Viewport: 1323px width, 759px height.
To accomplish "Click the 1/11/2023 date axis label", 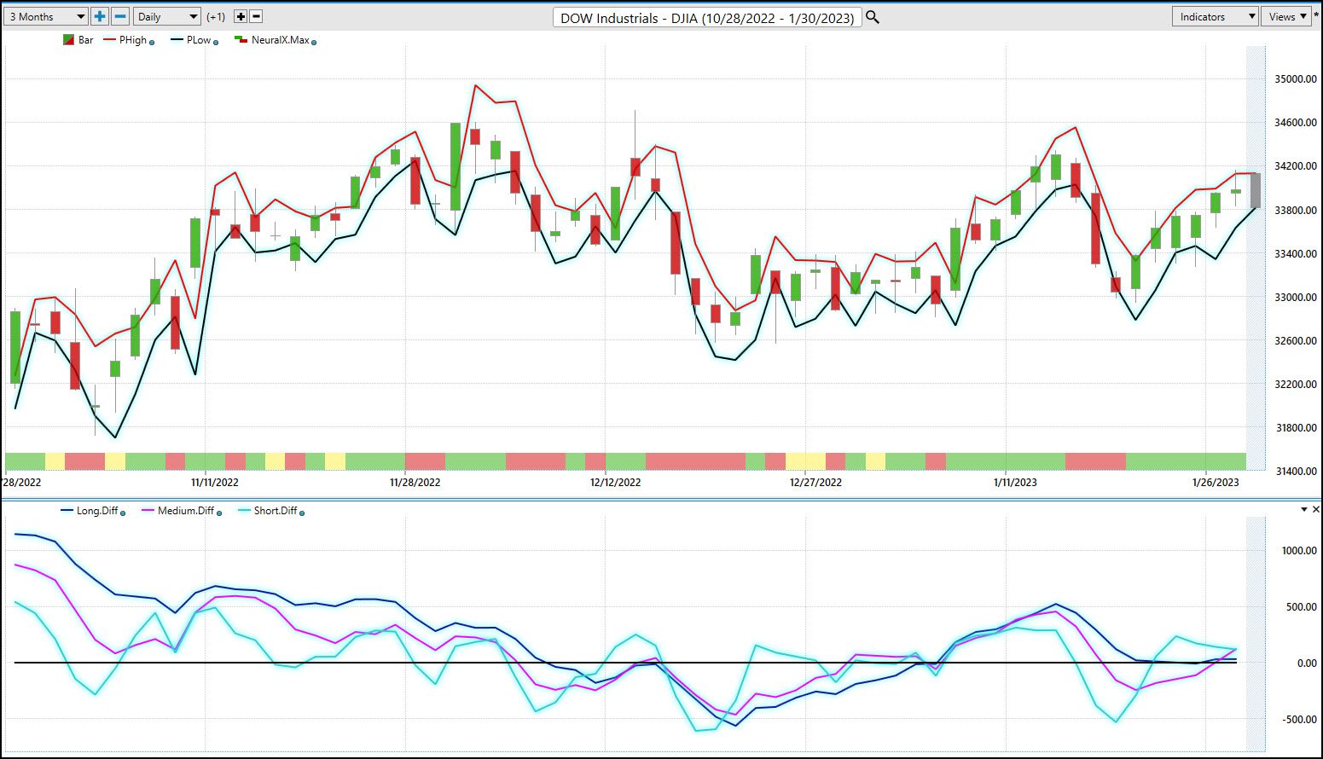I will pyautogui.click(x=1015, y=483).
